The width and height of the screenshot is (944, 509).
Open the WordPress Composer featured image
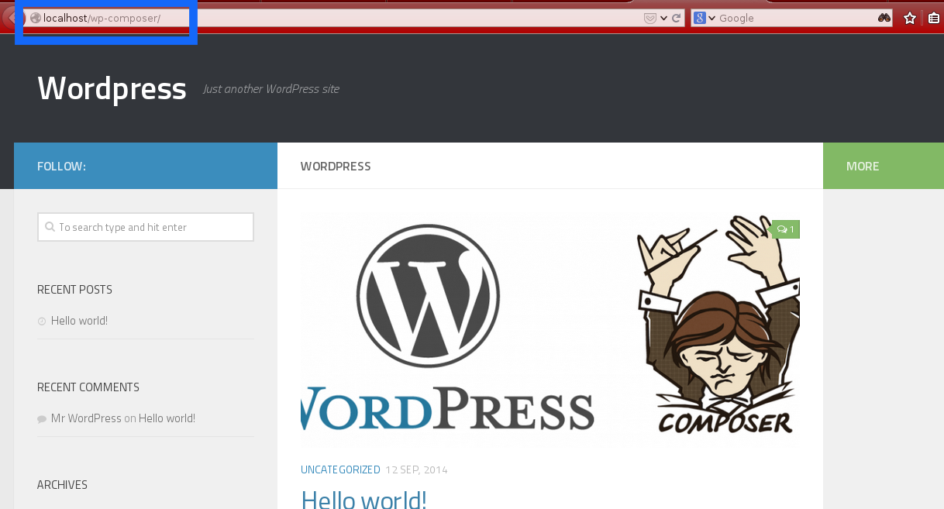point(550,330)
